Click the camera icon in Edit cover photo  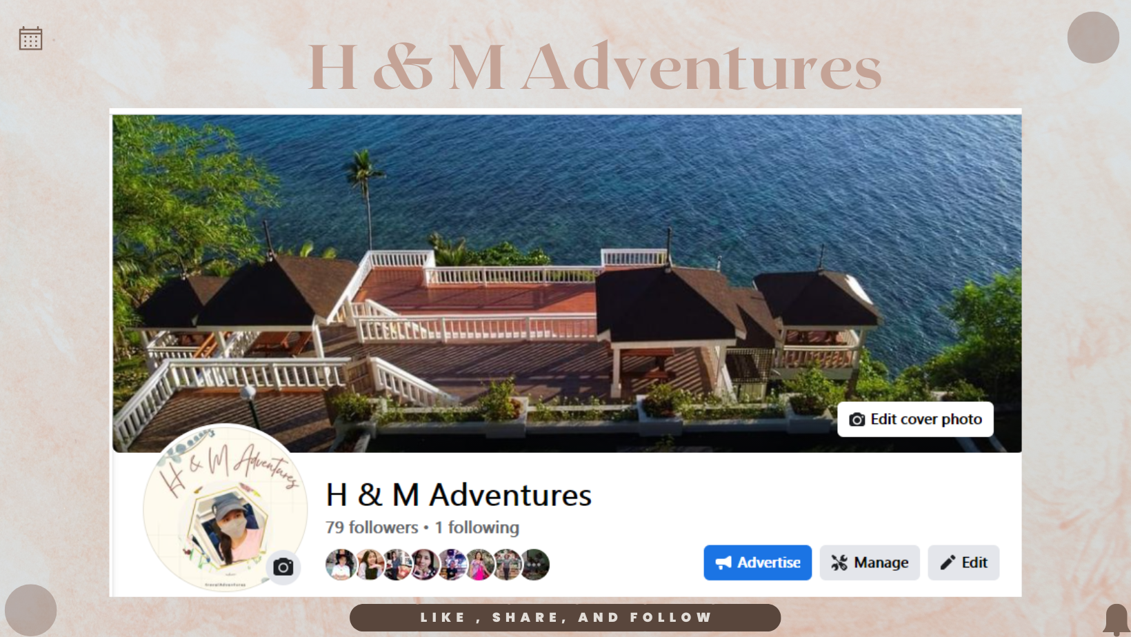857,420
